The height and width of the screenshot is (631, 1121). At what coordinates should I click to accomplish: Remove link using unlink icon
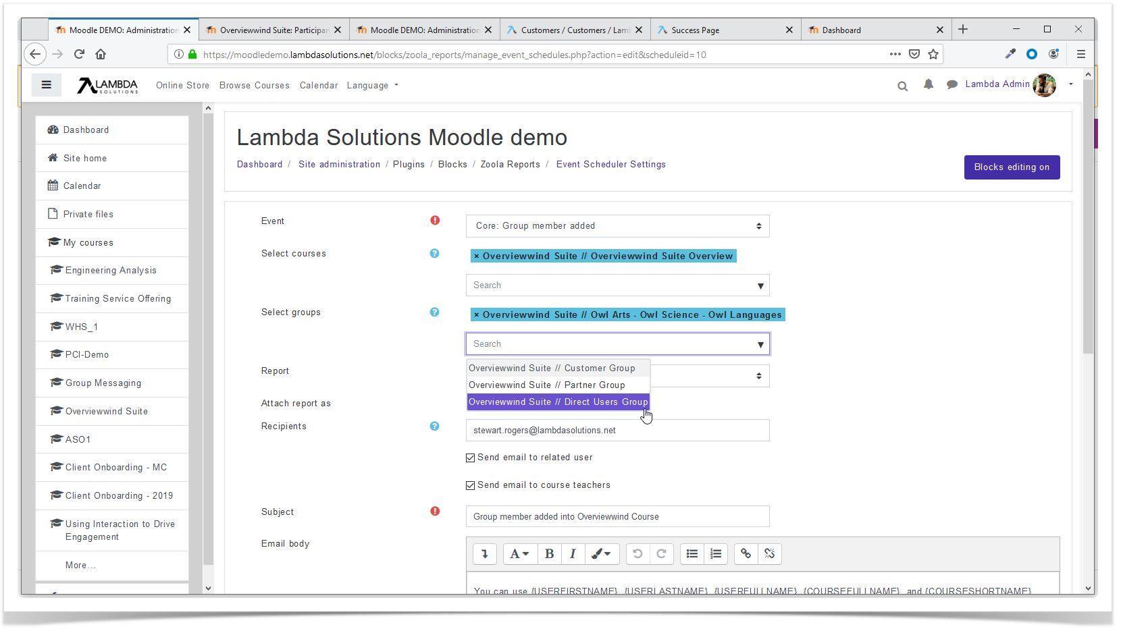tap(770, 554)
